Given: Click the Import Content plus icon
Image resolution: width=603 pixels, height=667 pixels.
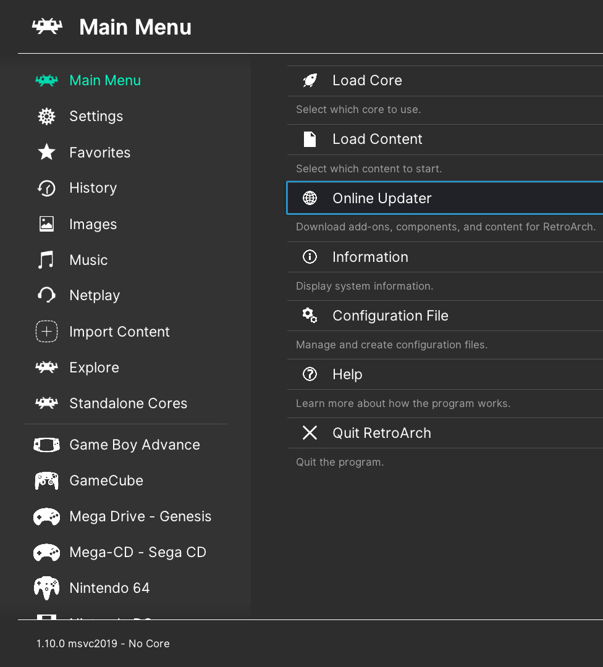Looking at the screenshot, I should pyautogui.click(x=46, y=331).
